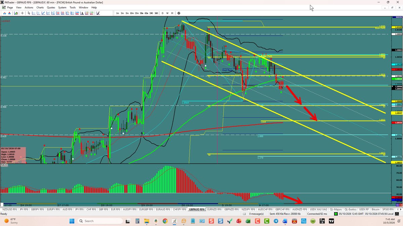Switch to the SP500 RF6 tab
Image resolution: width=403 pixels, height=226 pixels.
389,209
